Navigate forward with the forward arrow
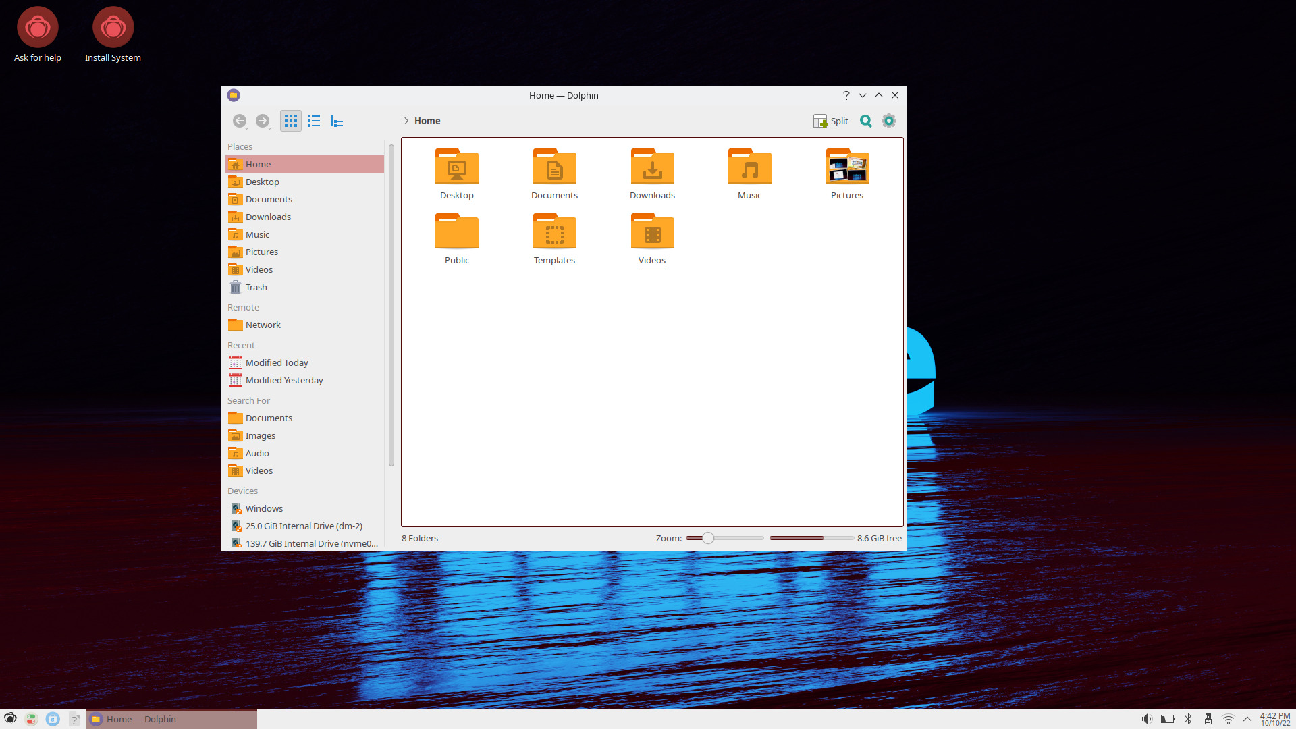The width and height of the screenshot is (1296, 729). 263,121
